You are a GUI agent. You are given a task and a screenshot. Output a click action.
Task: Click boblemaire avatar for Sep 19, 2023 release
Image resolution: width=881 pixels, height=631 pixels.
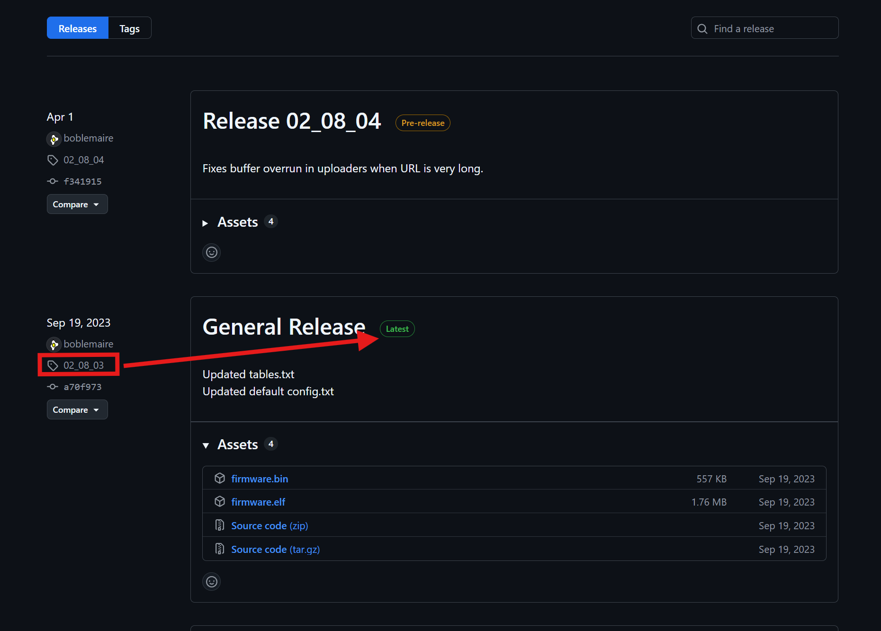click(54, 345)
